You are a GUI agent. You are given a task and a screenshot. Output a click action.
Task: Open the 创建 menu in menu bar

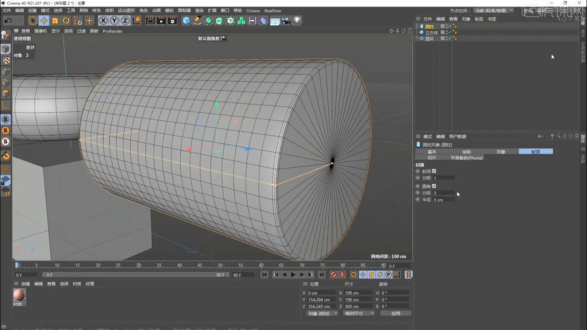[x=32, y=11]
